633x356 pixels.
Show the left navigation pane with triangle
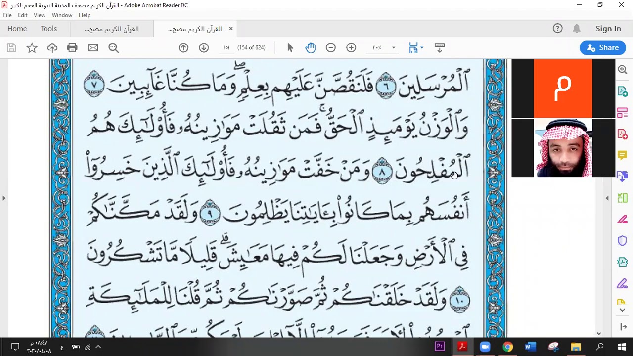tap(4, 198)
